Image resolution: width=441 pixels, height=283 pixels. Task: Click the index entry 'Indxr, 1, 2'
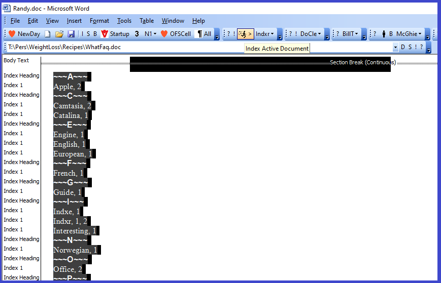click(70, 221)
